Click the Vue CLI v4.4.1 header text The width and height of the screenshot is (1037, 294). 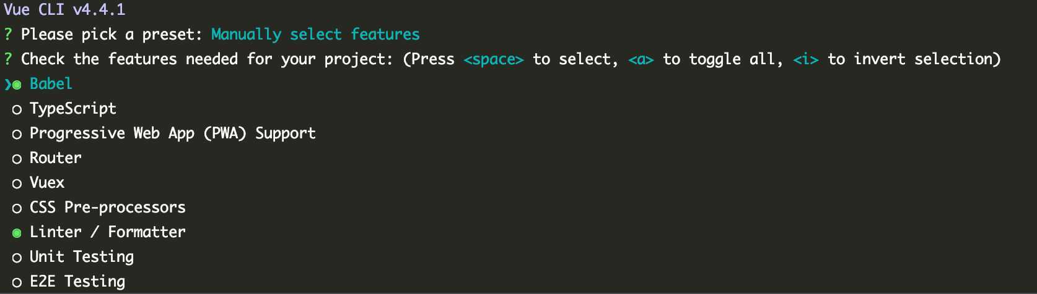coord(64,10)
